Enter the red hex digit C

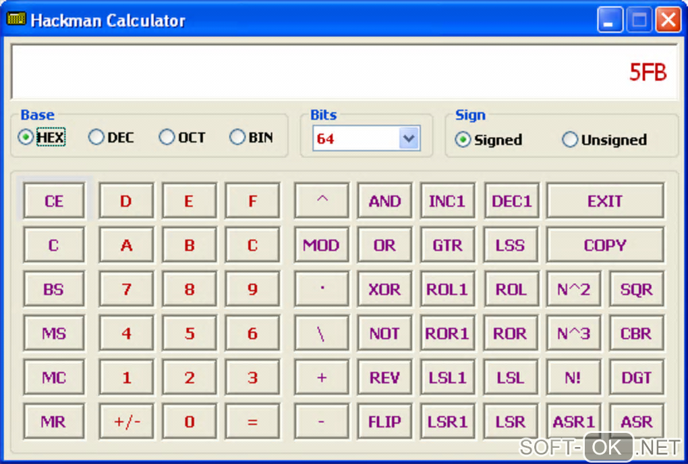pyautogui.click(x=252, y=244)
